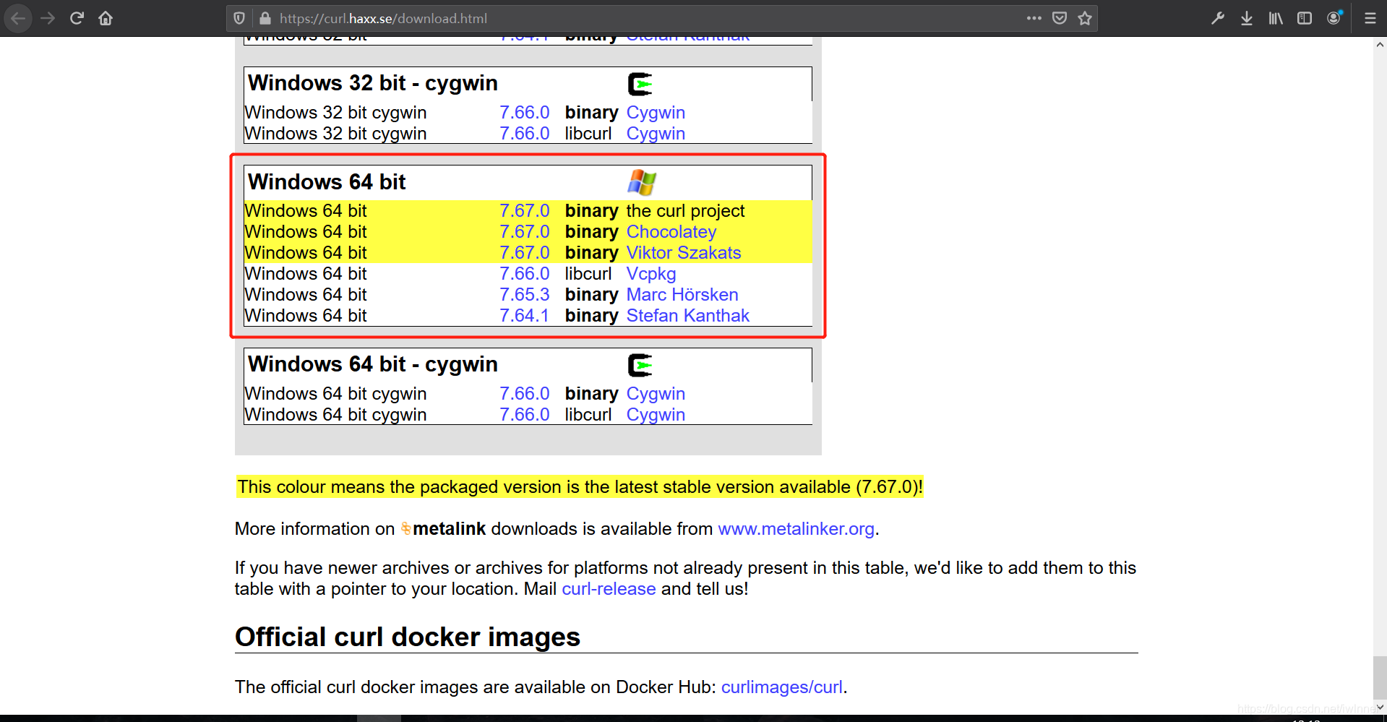The height and width of the screenshot is (722, 1387).
Task: Visit www.metalinker.org link
Action: point(796,529)
